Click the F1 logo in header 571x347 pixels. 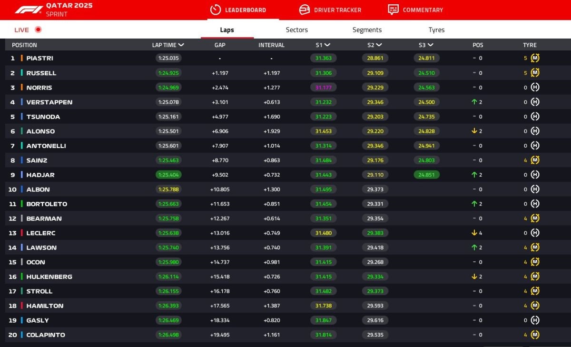pyautogui.click(x=29, y=10)
